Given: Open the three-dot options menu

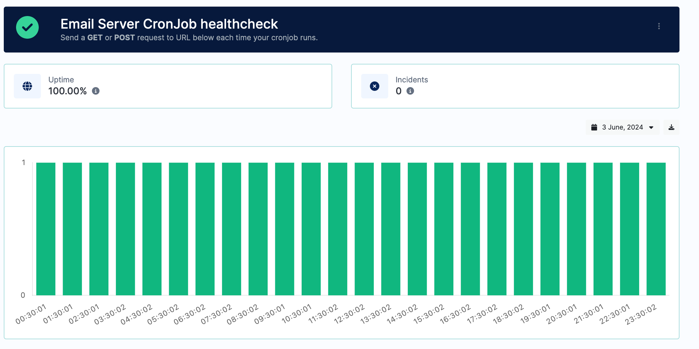Looking at the screenshot, I should click(659, 26).
